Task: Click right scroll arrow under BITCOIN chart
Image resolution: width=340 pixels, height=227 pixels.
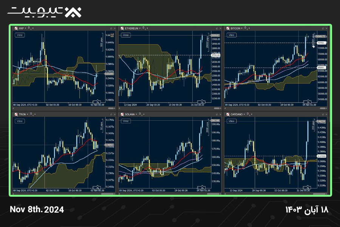Action: [x=326, y=108]
